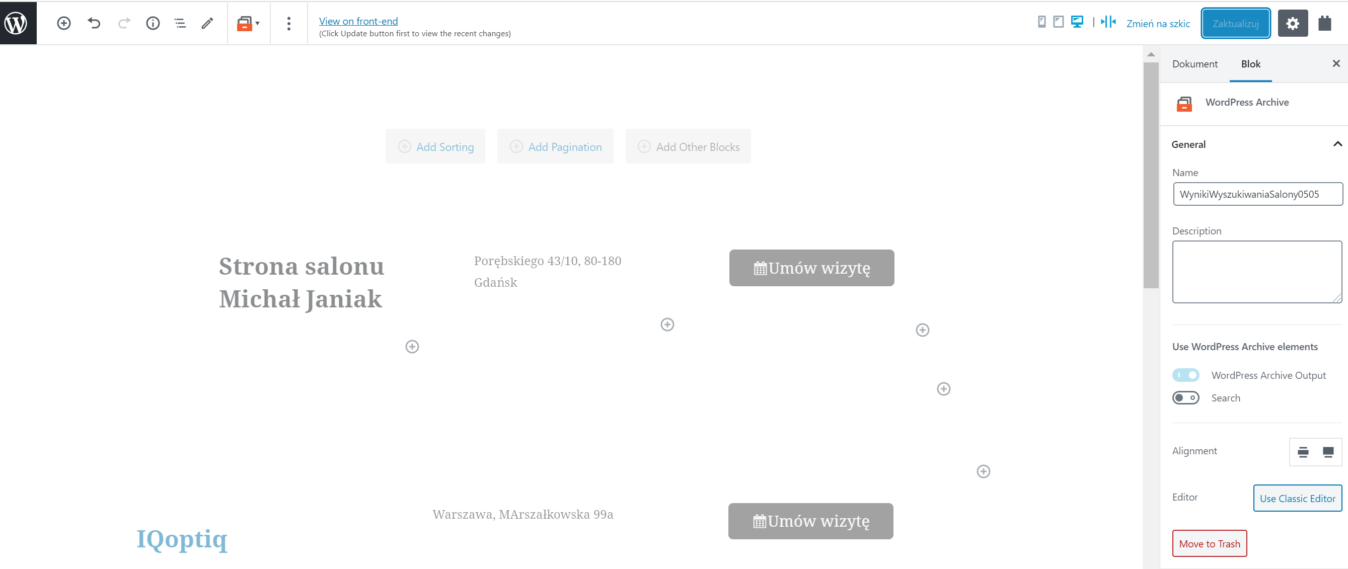This screenshot has width=1348, height=569.
Task: Click Add Sorting
Action: pos(435,147)
